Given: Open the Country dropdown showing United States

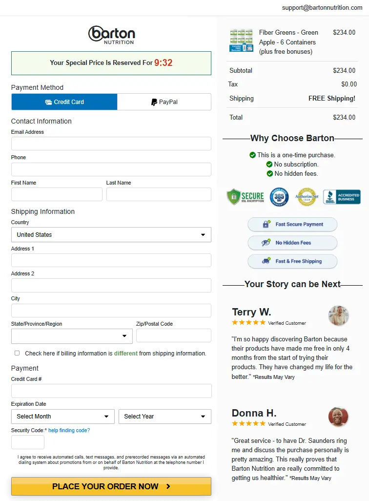Looking at the screenshot, I should (x=111, y=235).
